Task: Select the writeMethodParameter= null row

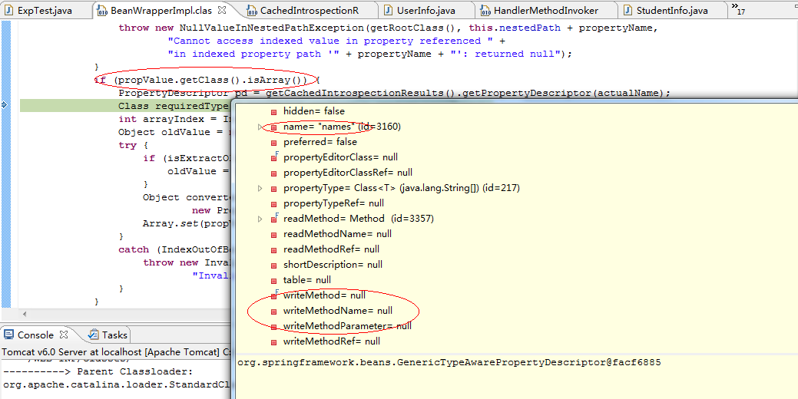Action: click(347, 326)
